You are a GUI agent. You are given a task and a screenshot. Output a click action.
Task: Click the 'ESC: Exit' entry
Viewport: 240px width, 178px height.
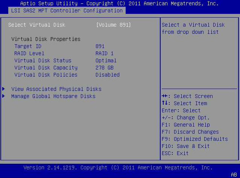[x=175, y=153]
